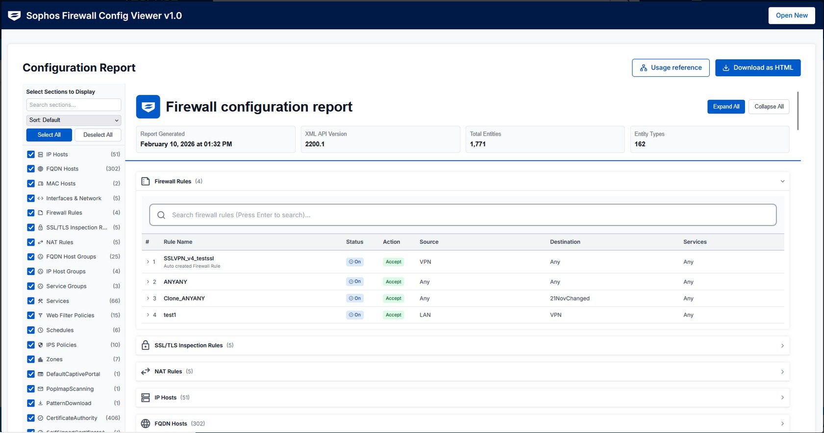Click the Download as HTML button
The height and width of the screenshot is (433, 824).
[x=757, y=68]
